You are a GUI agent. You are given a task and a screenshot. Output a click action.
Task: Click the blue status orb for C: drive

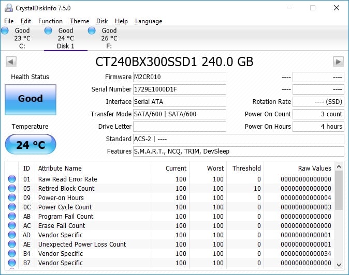tap(5, 30)
